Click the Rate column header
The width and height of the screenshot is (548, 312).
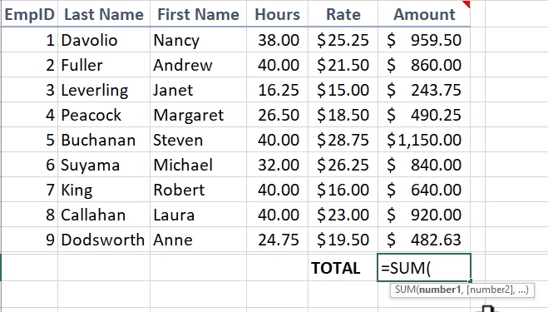pyautogui.click(x=343, y=14)
